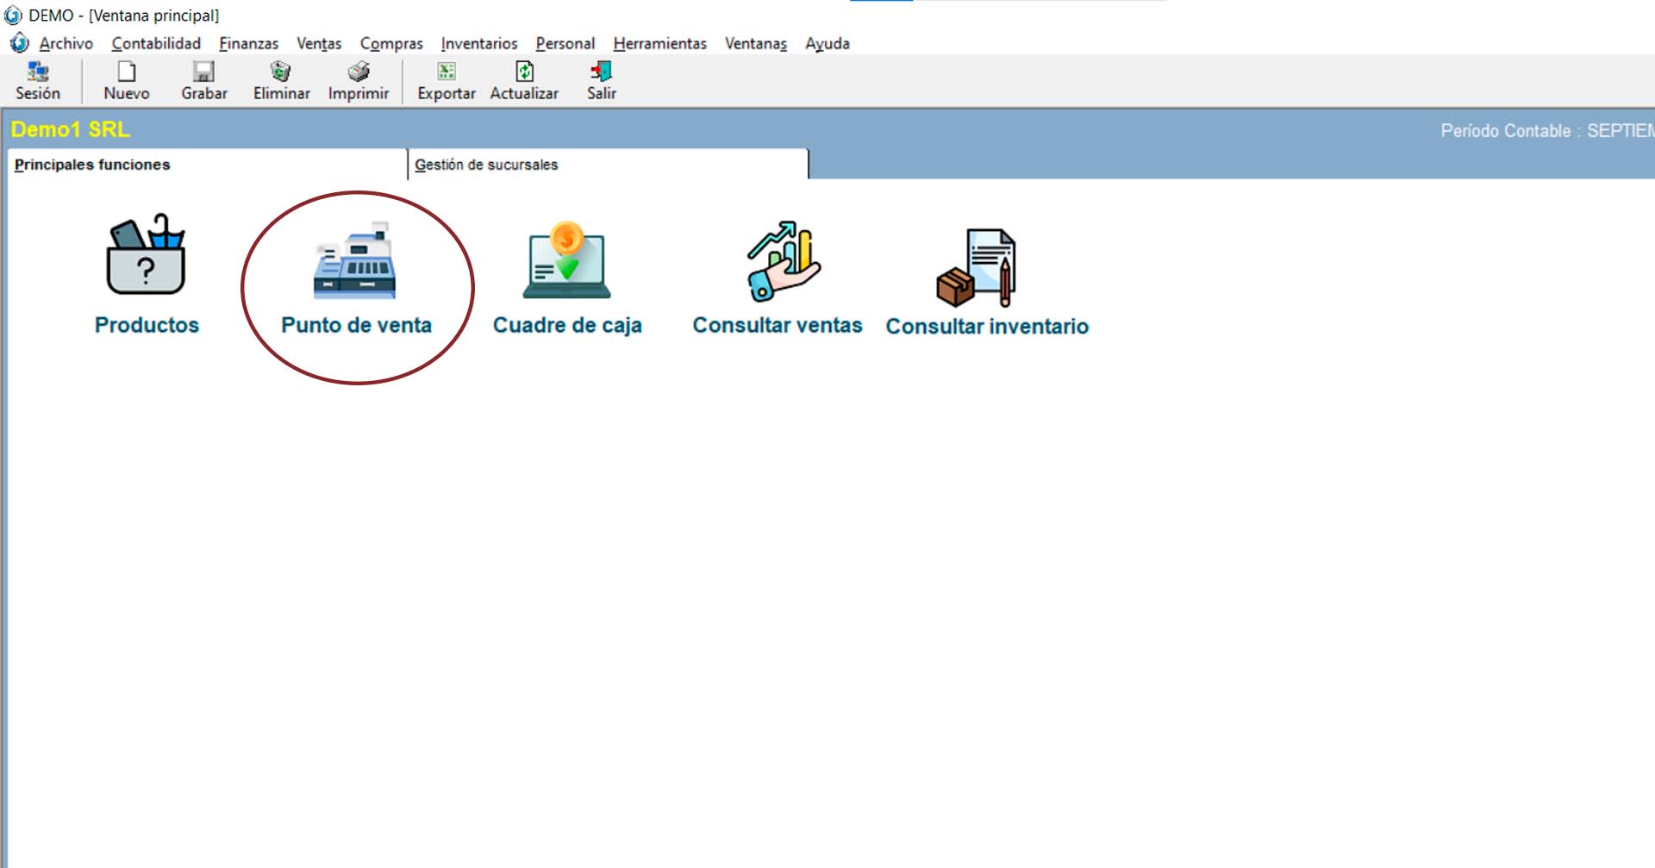The image size is (1655, 868).
Task: Create new record with Nuevo icon
Action: click(127, 72)
